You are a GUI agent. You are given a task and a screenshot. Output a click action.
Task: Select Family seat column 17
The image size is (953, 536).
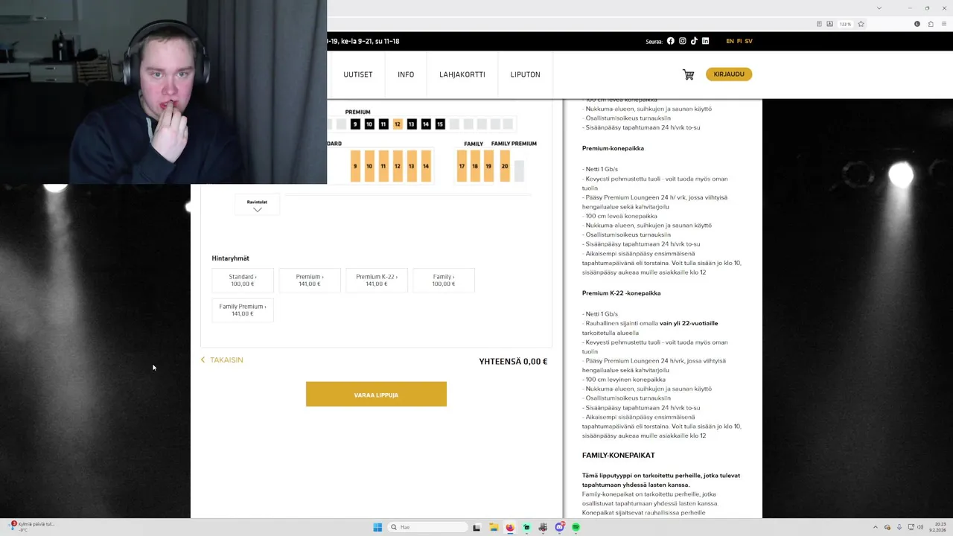(462, 166)
